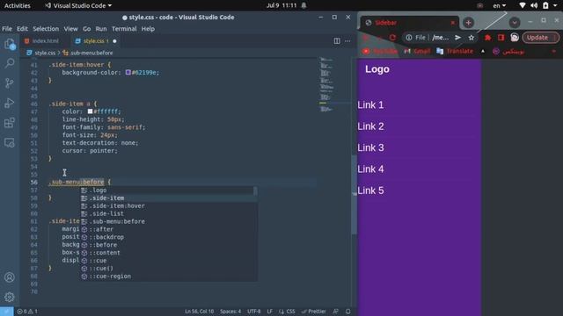The width and height of the screenshot is (563, 316).
Task: Open the editor More Actions ellipsis menu
Action: pyautogui.click(x=347, y=41)
